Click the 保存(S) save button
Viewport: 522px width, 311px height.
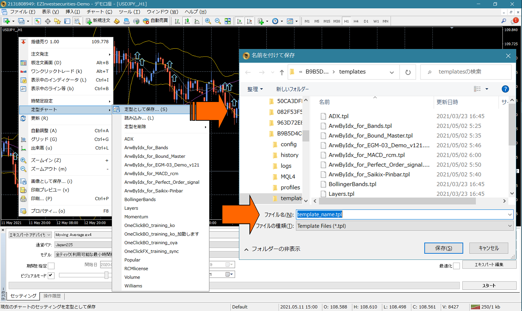point(443,248)
